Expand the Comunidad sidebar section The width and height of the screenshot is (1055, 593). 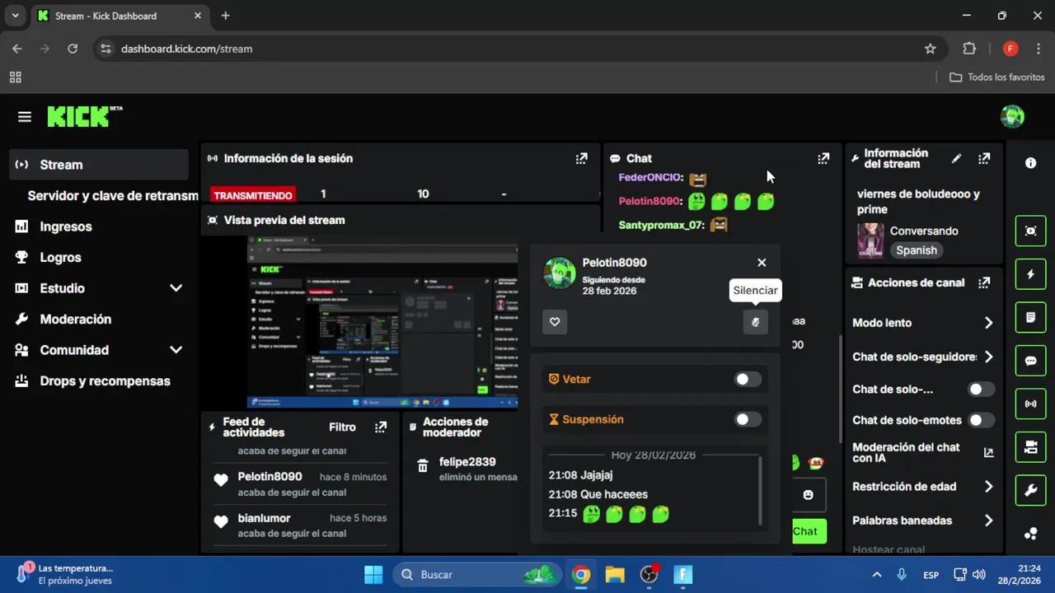pos(176,350)
